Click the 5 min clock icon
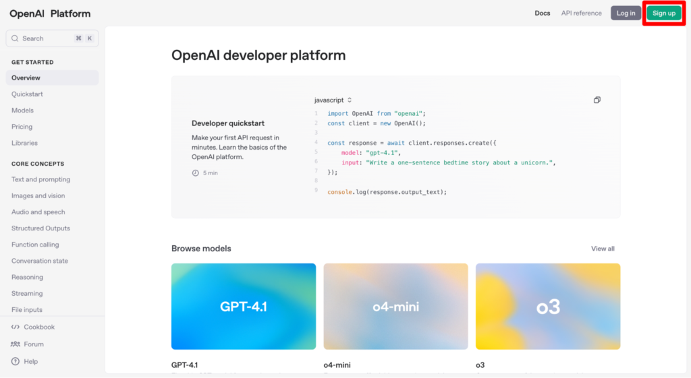The width and height of the screenshot is (691, 378). click(196, 173)
